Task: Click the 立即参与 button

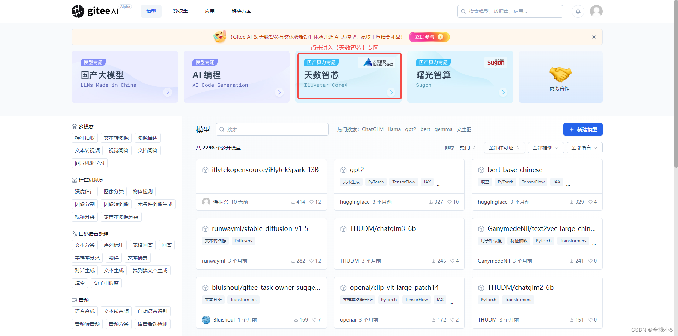Action: (x=429, y=37)
